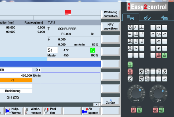Activate Jog mode on the control panel

(130, 27)
